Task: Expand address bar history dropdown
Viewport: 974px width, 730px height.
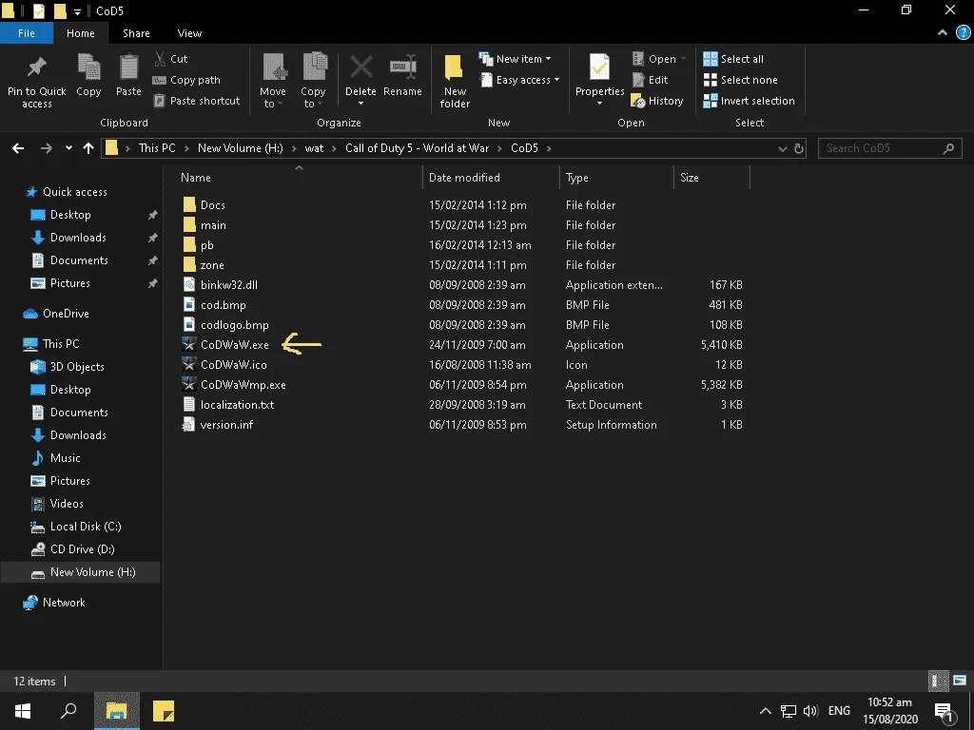Action: pos(783,148)
